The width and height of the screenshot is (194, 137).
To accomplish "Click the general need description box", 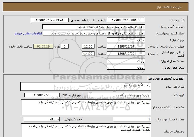I will [86, 86].
